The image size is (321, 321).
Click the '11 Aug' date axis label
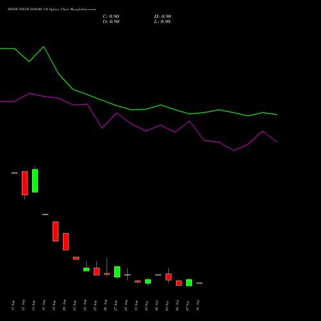pos(13,306)
